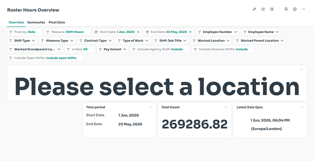The image size is (314, 161).
Task: Click the 1 Jun, 2026, 06:04 PM timestamp
Action: [x=270, y=120]
